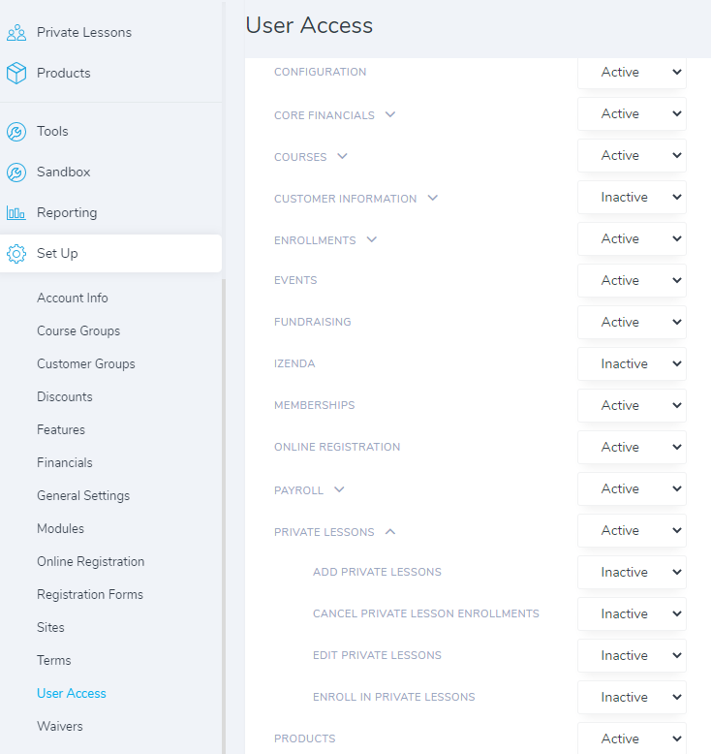The width and height of the screenshot is (711, 754).
Task: Click the Tools wrench icon
Action: click(16, 131)
